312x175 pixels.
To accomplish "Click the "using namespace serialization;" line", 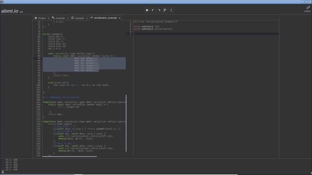I will 153,29.
